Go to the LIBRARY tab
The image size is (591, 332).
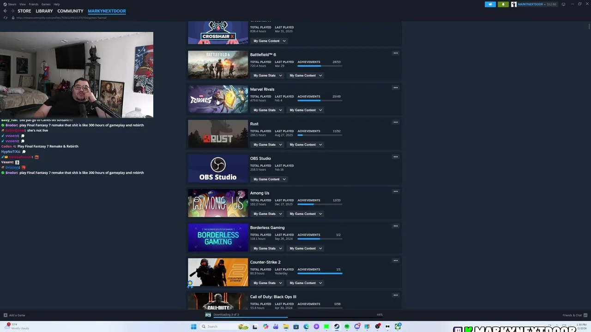(x=44, y=11)
